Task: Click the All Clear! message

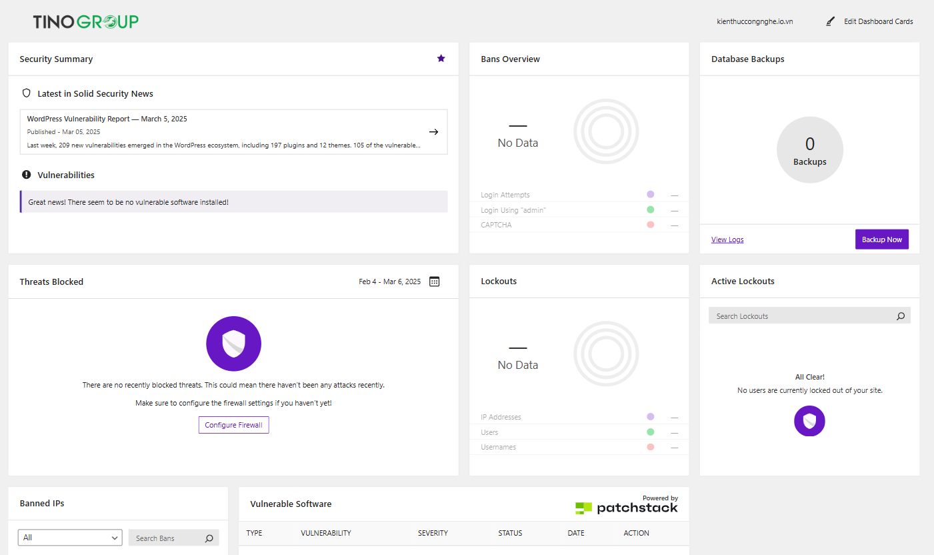Action: [810, 377]
